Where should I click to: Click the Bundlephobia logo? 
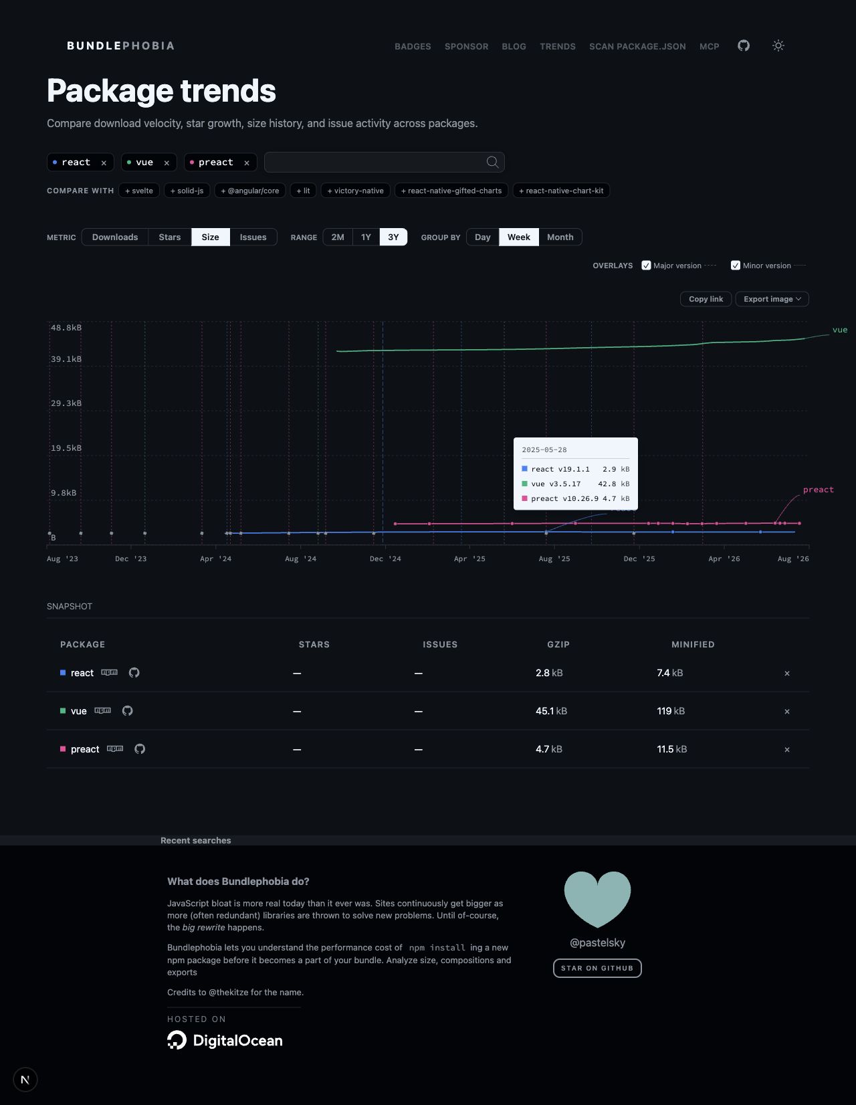point(120,45)
